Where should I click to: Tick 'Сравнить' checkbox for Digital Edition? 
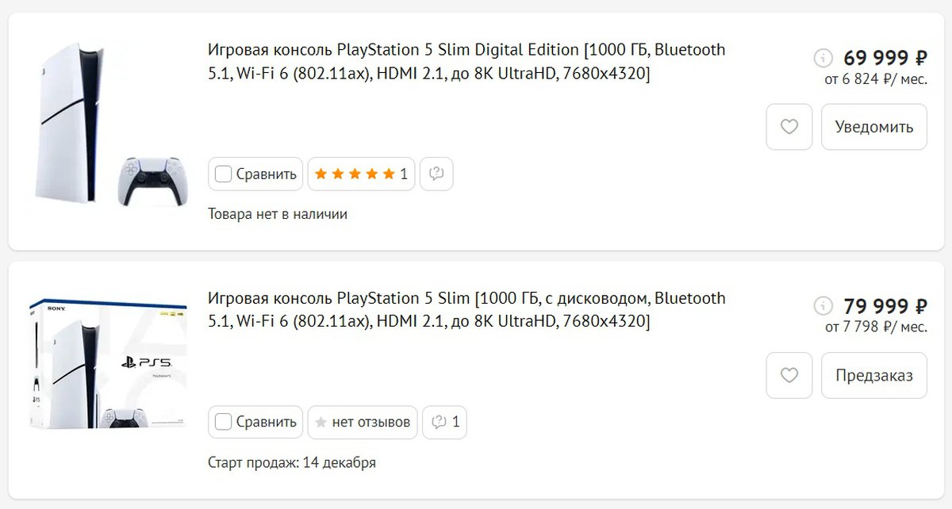tap(224, 174)
